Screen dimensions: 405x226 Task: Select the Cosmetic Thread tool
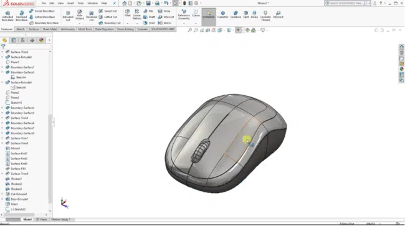coord(265,16)
